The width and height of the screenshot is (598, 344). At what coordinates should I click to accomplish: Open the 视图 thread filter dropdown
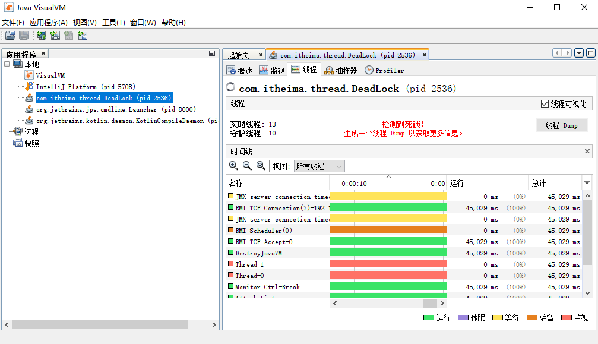click(319, 166)
